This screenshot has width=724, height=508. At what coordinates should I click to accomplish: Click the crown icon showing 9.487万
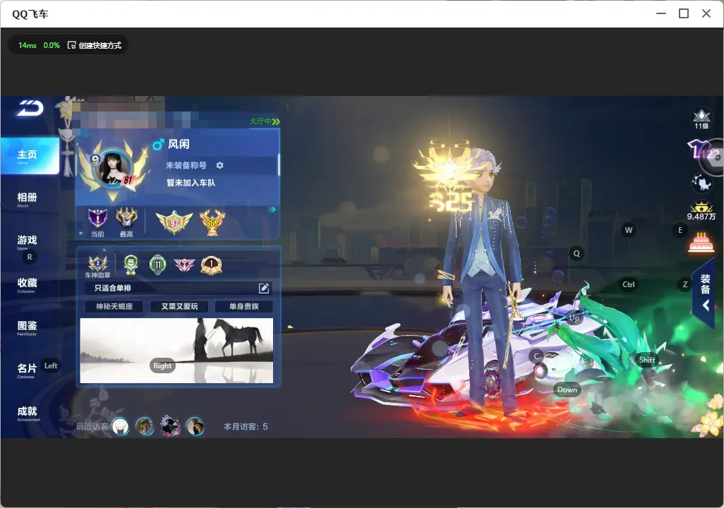click(x=701, y=211)
